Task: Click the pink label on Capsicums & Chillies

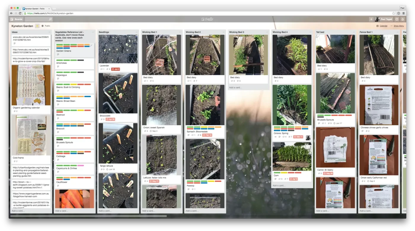Action: click(80, 166)
